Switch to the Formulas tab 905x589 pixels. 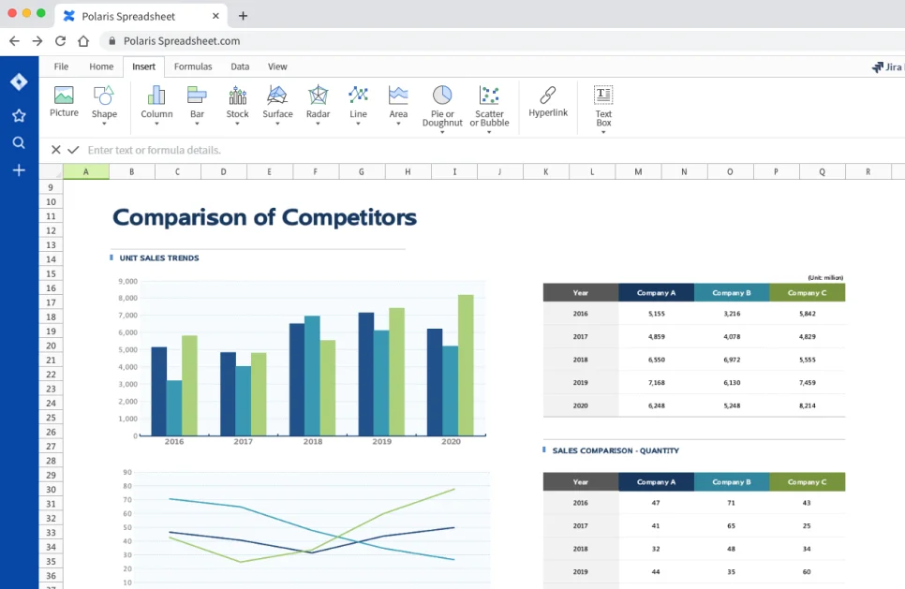[193, 66]
